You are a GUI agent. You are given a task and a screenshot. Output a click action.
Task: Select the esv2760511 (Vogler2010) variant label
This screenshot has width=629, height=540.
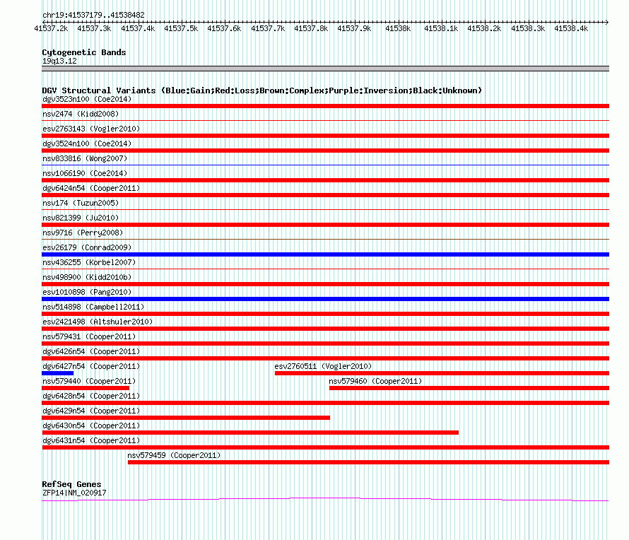point(323,366)
